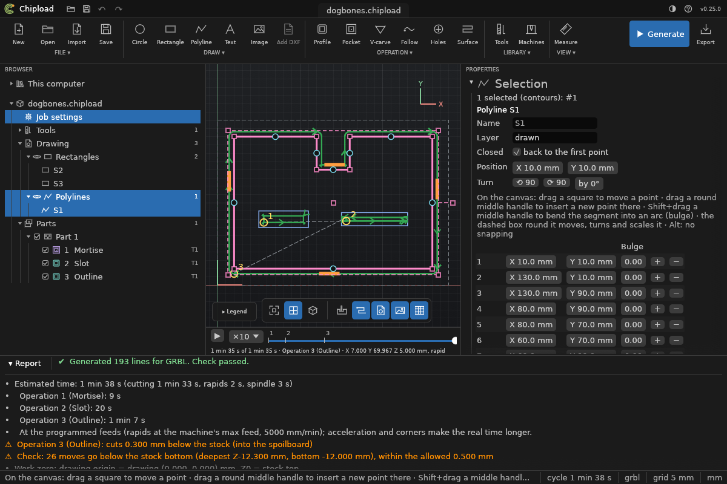
Task: Click the fit-to-view canvas icon
Action: click(x=274, y=310)
